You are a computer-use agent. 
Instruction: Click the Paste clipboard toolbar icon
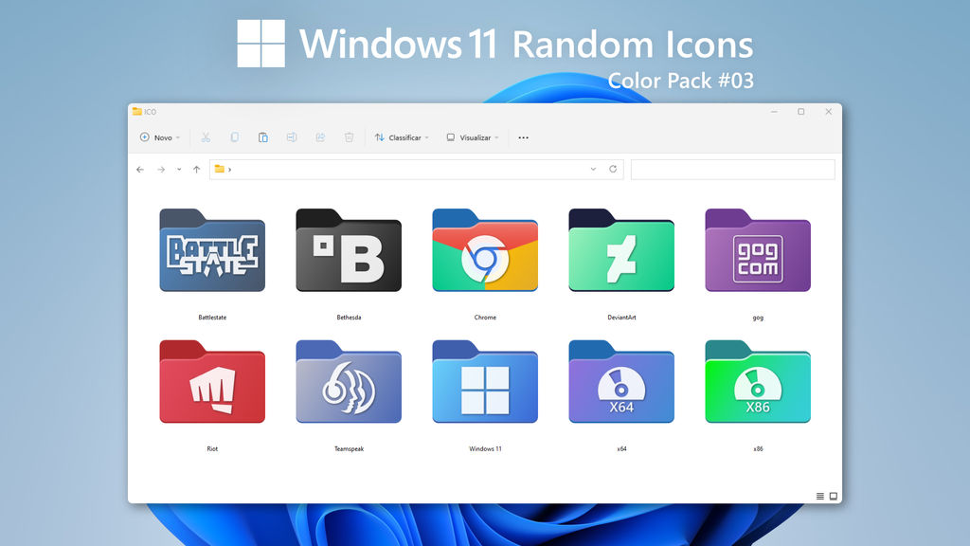click(263, 137)
